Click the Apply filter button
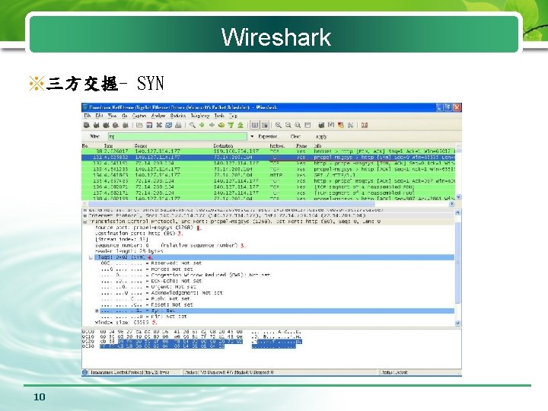Viewport: 548px width, 411px height. [321, 137]
